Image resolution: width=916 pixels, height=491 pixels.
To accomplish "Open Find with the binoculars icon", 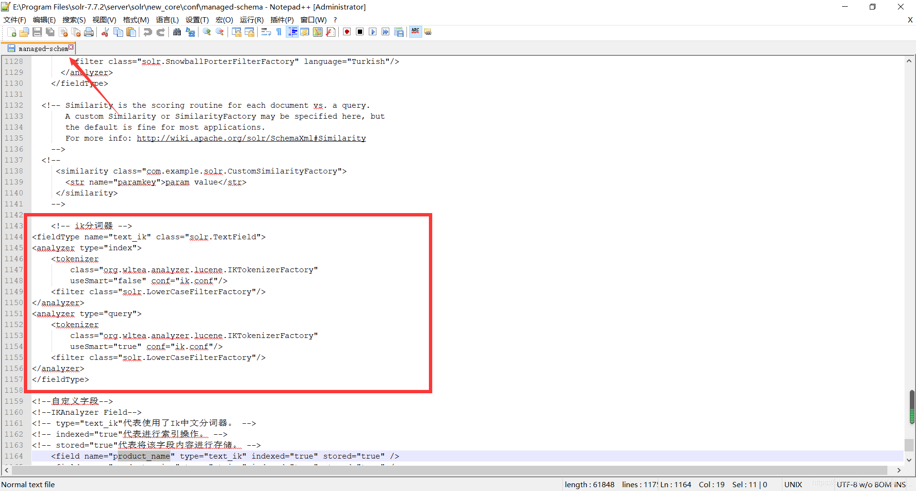I will pyautogui.click(x=177, y=32).
